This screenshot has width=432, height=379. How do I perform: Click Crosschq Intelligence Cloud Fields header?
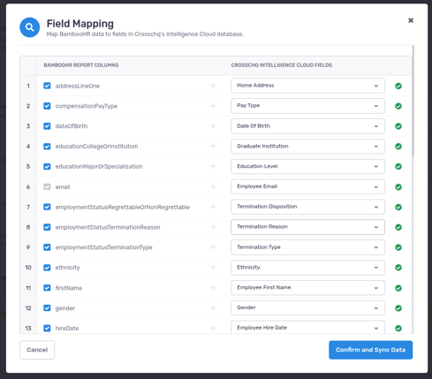tap(281, 65)
